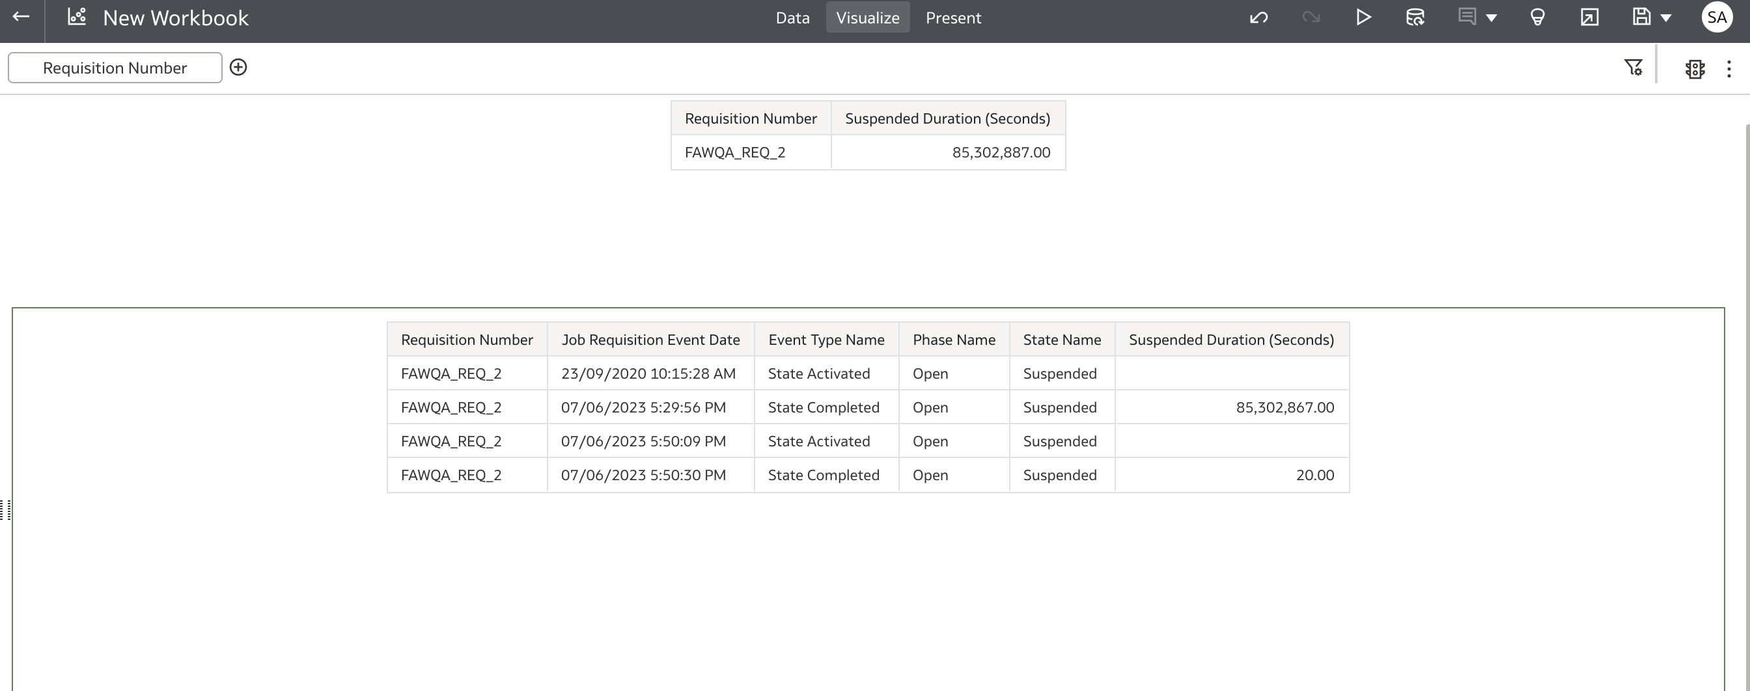Expand the save options dropdown arrow

click(x=1667, y=18)
